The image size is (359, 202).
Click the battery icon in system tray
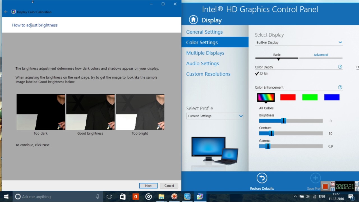tap(302, 197)
